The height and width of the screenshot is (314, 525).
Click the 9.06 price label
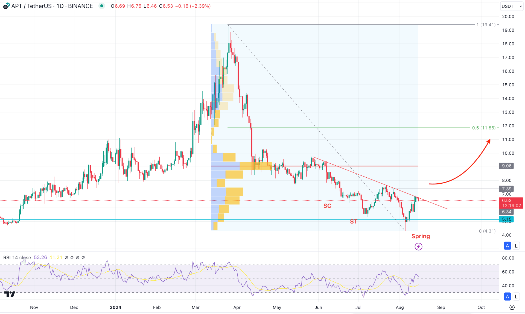point(506,166)
